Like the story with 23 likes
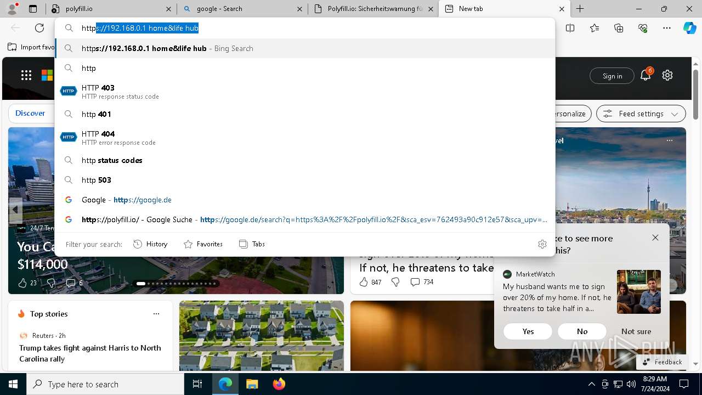Viewport: 702px width, 395px height. [27, 283]
